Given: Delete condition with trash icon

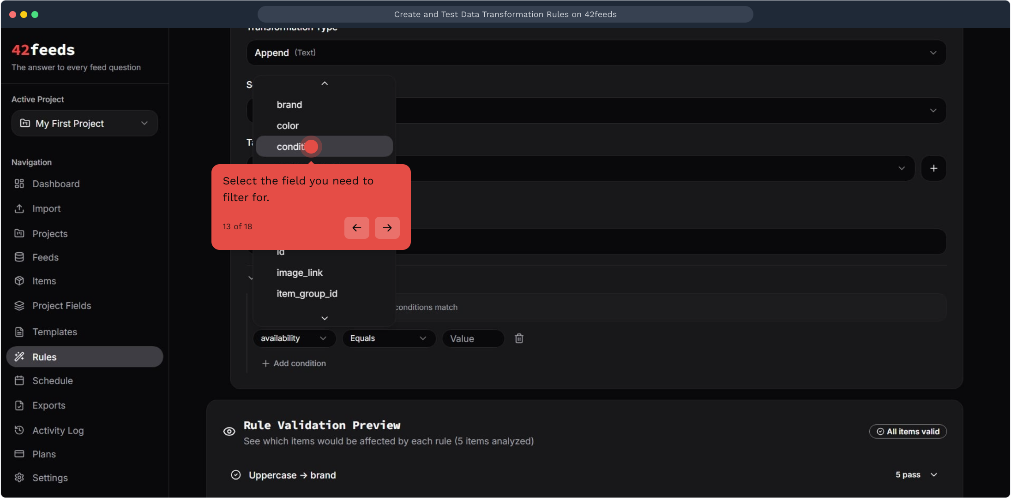Looking at the screenshot, I should click(x=519, y=338).
